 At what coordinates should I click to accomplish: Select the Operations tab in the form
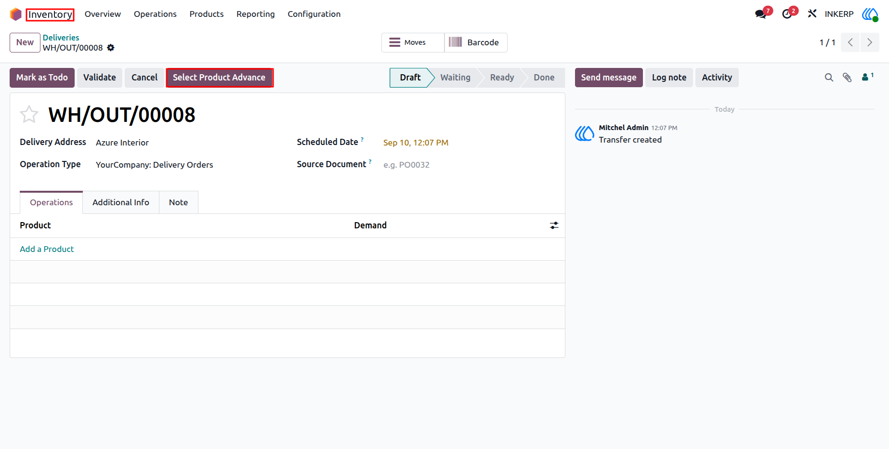52,202
